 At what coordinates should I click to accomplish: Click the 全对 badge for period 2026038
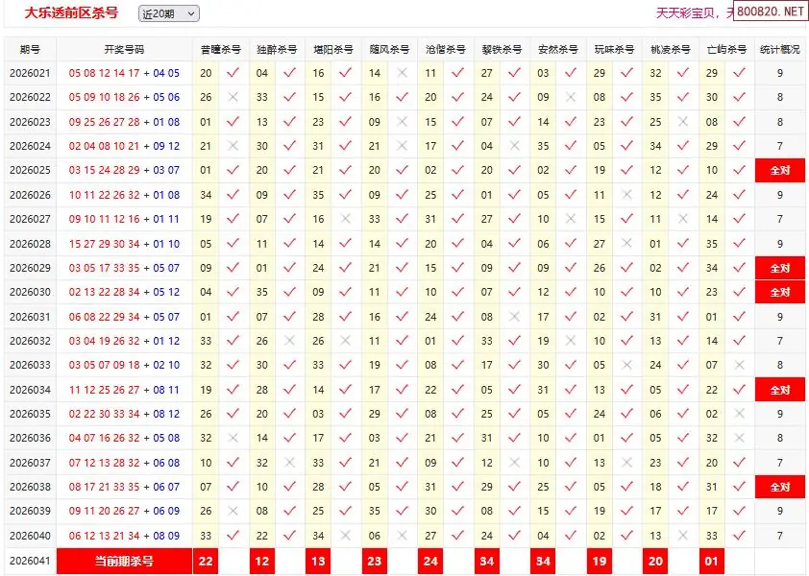(778, 488)
